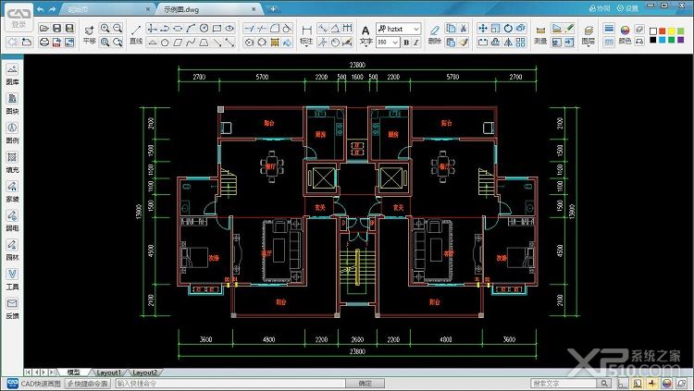Pick the yellow color swatch
Viewport: 694px width, 391px height.
pyautogui.click(x=672, y=31)
